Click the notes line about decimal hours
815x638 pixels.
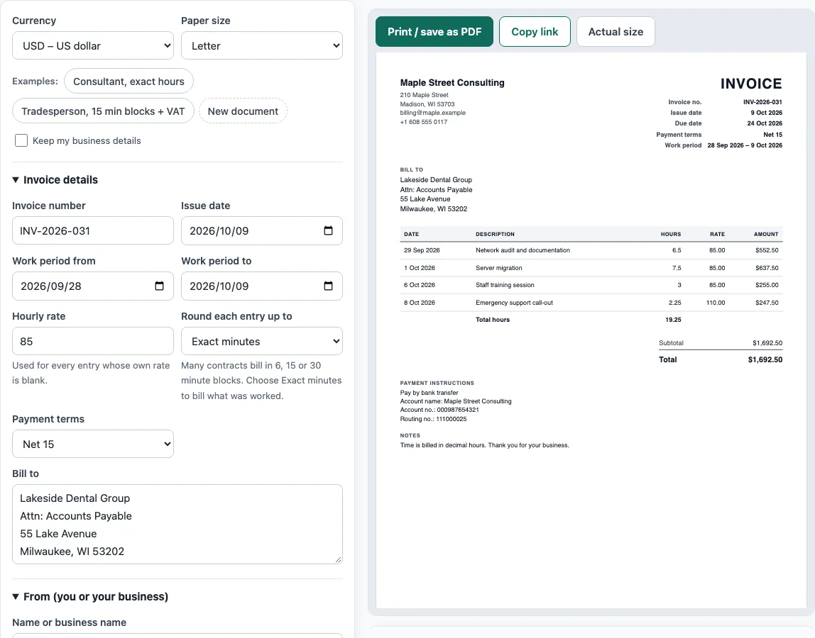[484, 445]
